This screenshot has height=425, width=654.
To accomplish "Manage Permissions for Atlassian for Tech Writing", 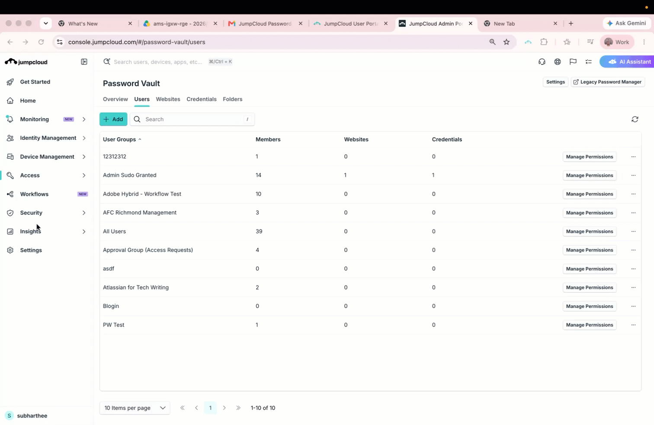I will (590, 287).
